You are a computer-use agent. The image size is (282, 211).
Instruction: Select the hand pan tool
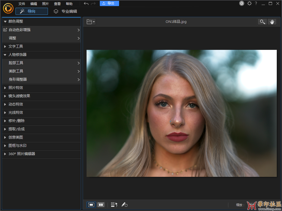pos(272,22)
